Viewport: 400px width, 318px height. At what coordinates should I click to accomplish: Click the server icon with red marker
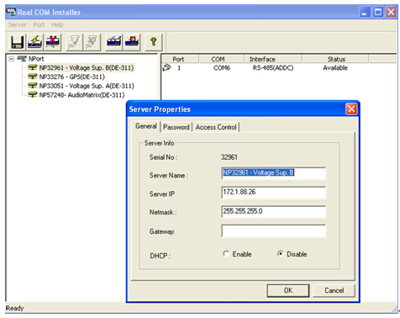pyautogui.click(x=132, y=42)
